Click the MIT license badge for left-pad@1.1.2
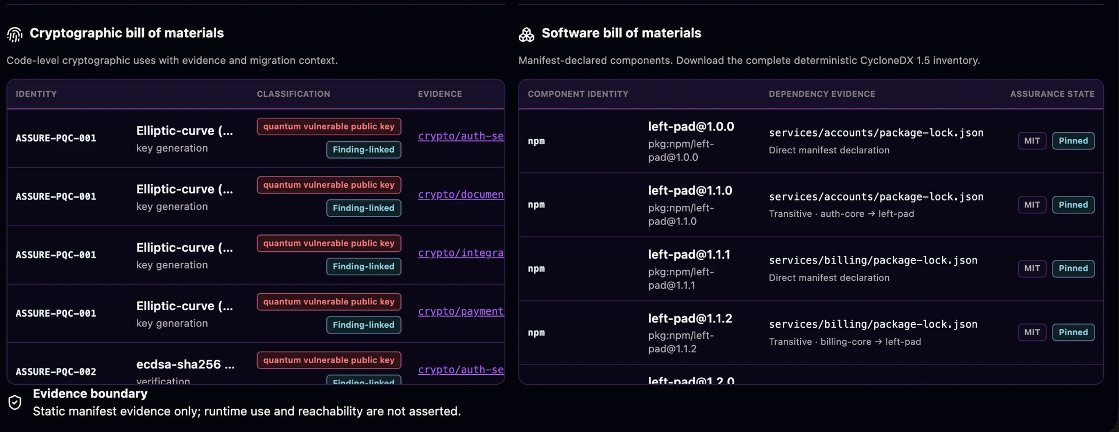This screenshot has height=432, width=1119. [1032, 332]
